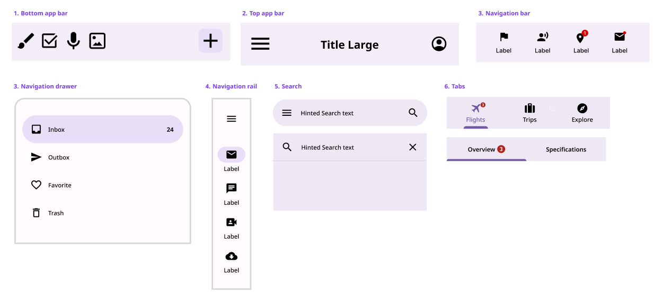Click the Favorite heart icon
The height and width of the screenshot is (300, 663).
coord(36,185)
